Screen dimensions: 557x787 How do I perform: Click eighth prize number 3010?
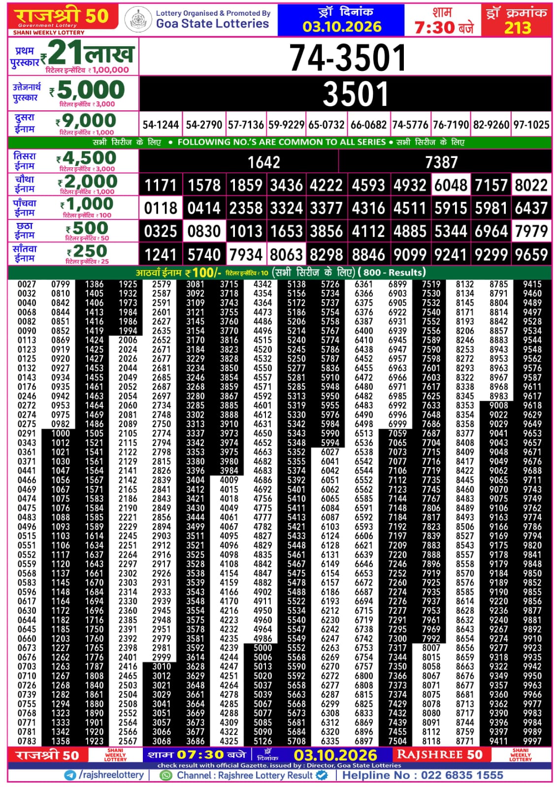point(162,666)
